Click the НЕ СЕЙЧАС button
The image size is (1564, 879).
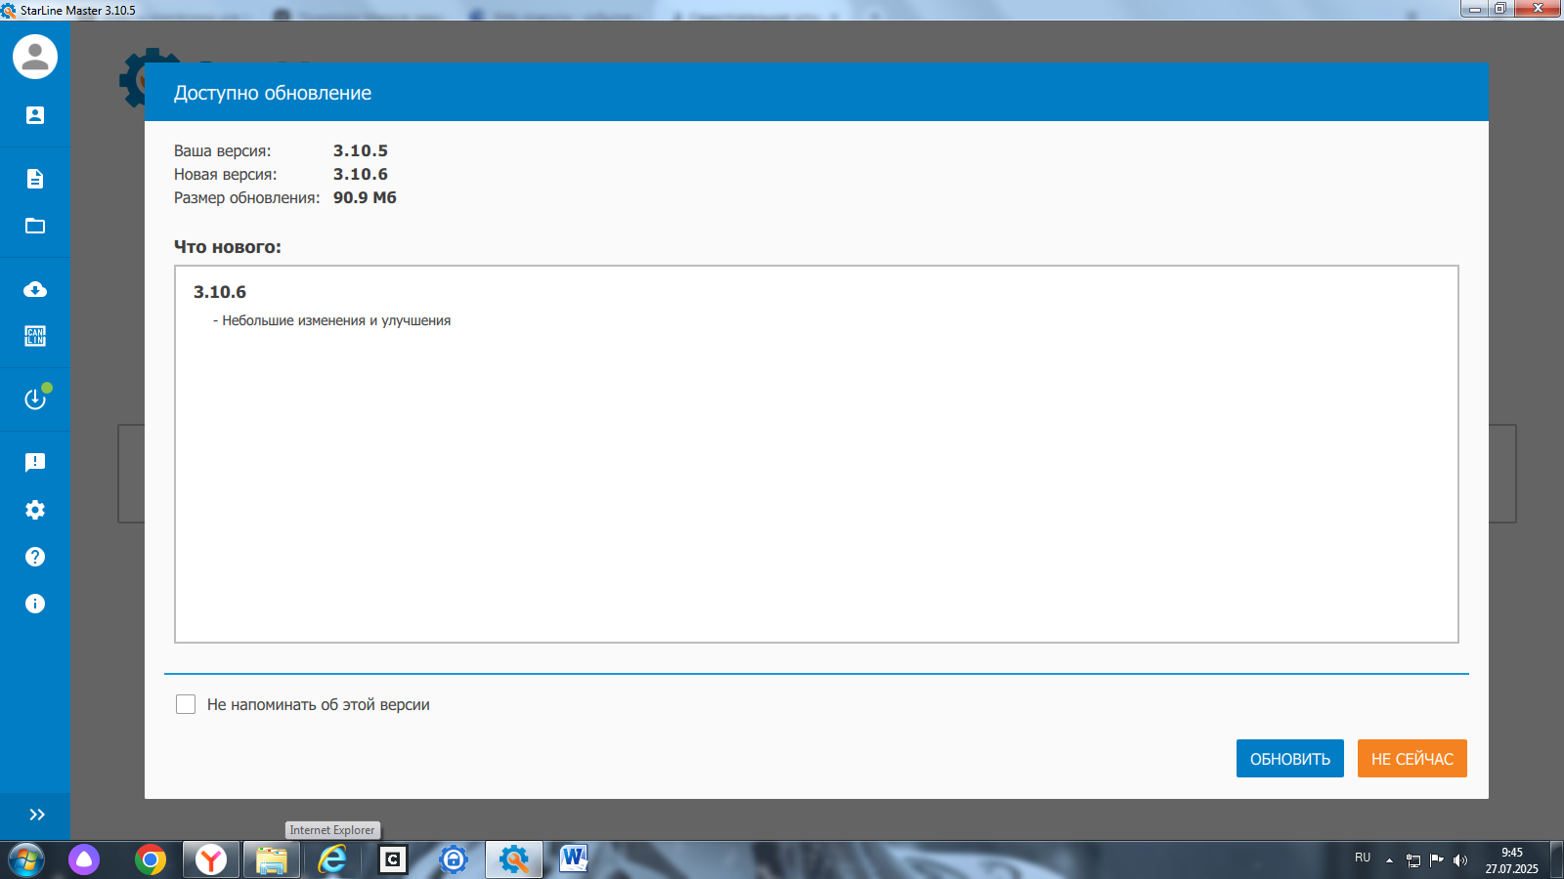(x=1412, y=759)
